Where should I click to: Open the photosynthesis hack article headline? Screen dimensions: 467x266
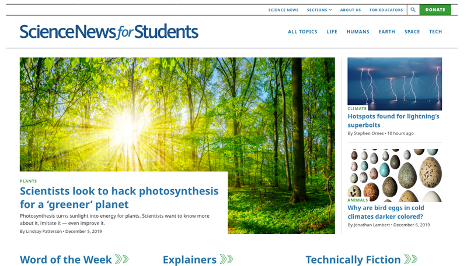(119, 198)
